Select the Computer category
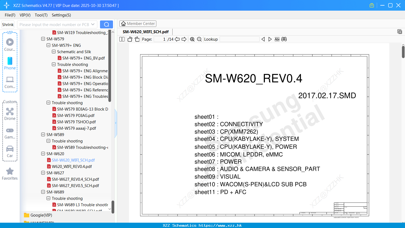This screenshot has width=405, height=228. pos(10,82)
